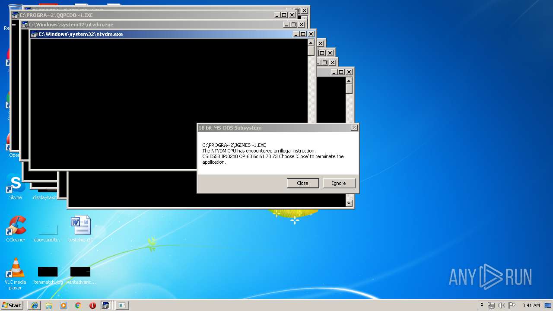Select the VLC media player desktop shortcut
This screenshot has height=311, width=553.
point(16,274)
